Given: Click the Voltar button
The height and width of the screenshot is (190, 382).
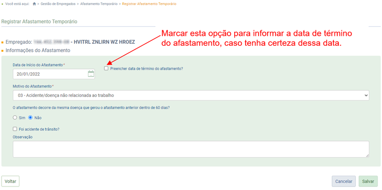Looking at the screenshot, I should click(x=10, y=181).
